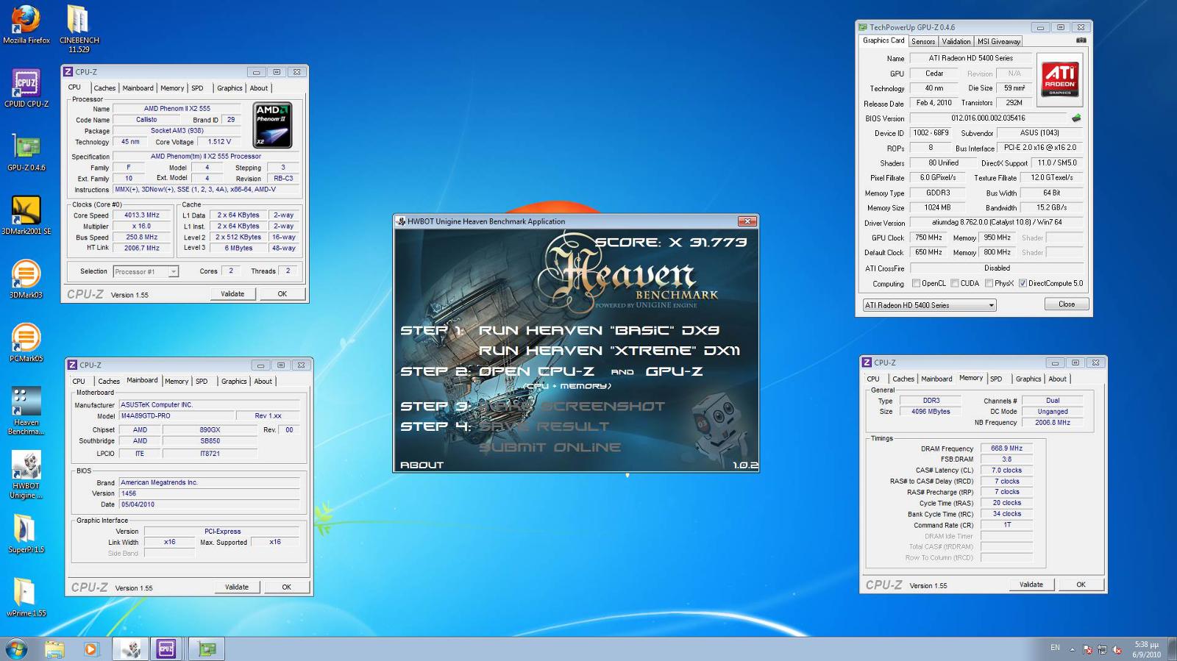Click OK in top-left CPU-Z window
Screen dimensions: 1177x661
[282, 294]
